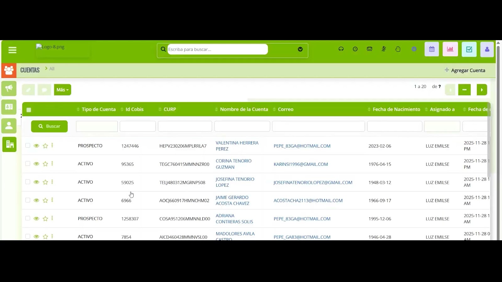Open the calendar module icon
502x282 pixels.
coord(431,49)
